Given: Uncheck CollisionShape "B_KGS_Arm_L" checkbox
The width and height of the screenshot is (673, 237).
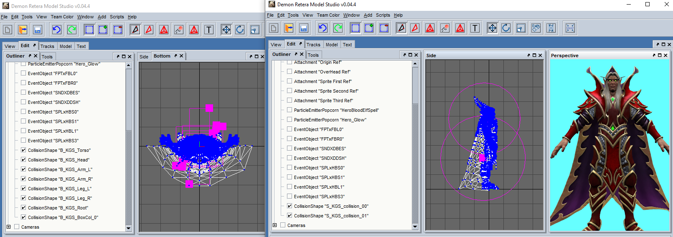Looking at the screenshot, I should tap(23, 169).
